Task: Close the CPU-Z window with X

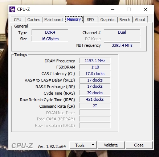Action: (146, 9)
